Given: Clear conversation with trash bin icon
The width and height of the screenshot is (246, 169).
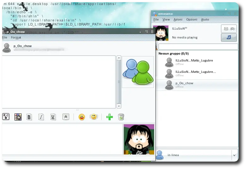Looking at the screenshot, I should pos(121,117).
